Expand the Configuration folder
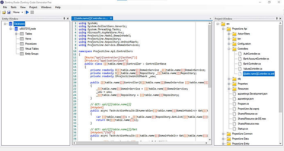This screenshot has height=151, width=284. [x=229, y=43]
